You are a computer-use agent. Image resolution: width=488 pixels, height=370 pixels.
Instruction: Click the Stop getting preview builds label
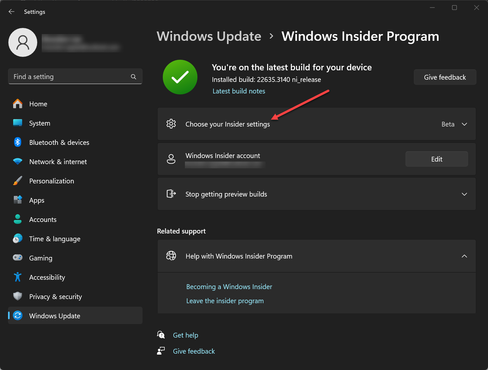(x=226, y=194)
